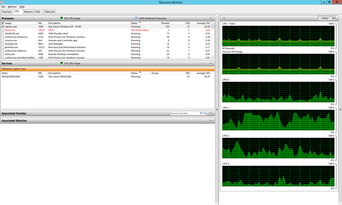Sort services by Name column header
The height and width of the screenshot is (205, 342).
19,73
